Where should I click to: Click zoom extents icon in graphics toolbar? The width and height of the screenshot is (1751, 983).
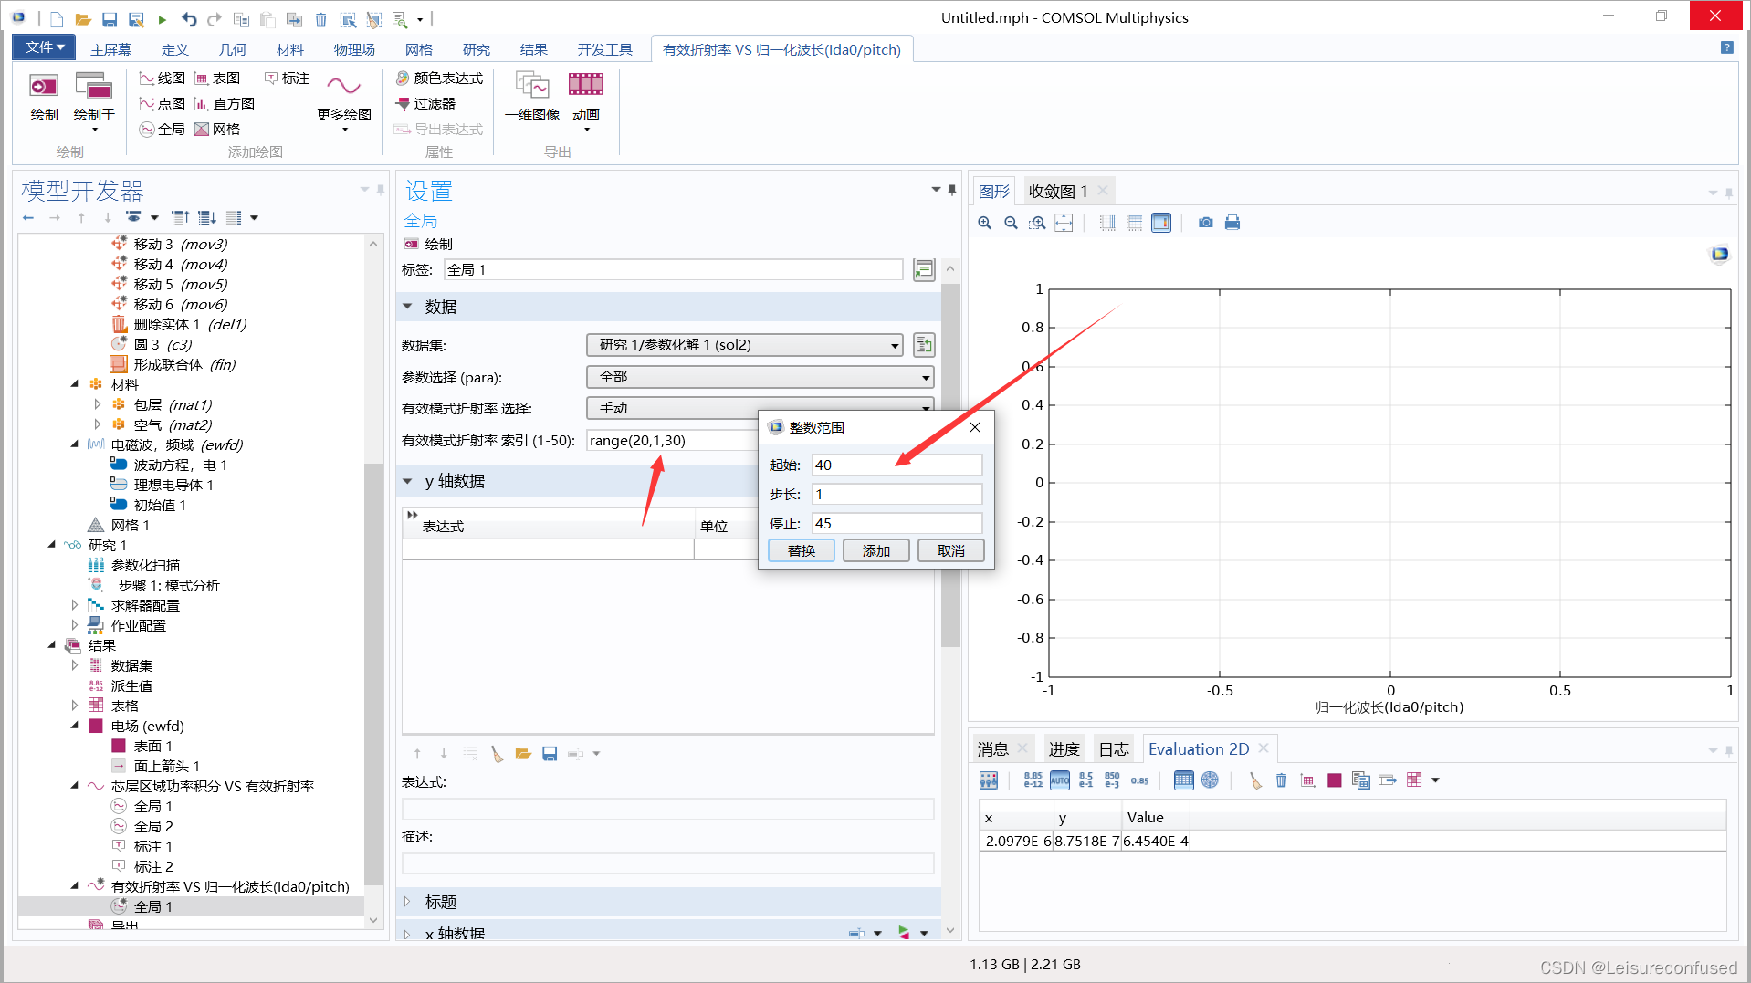point(1064,223)
